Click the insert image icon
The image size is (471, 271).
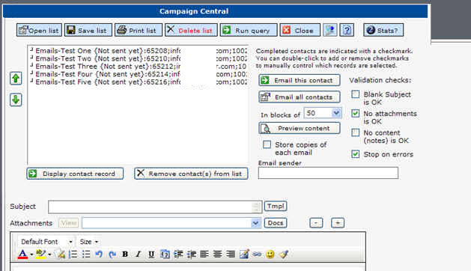[244, 255]
